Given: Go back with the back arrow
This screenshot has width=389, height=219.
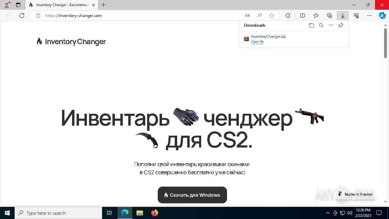Looking at the screenshot, I should point(9,16).
